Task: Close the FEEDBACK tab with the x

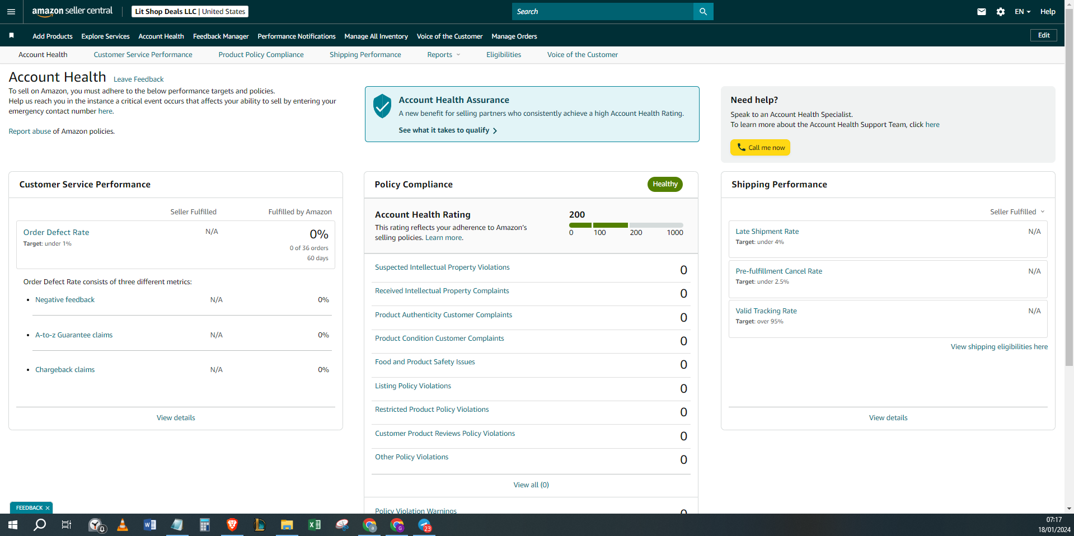Action: coord(48,508)
